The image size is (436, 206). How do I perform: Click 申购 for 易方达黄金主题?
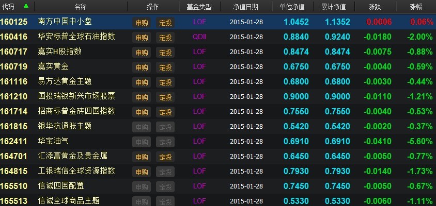[142, 82]
